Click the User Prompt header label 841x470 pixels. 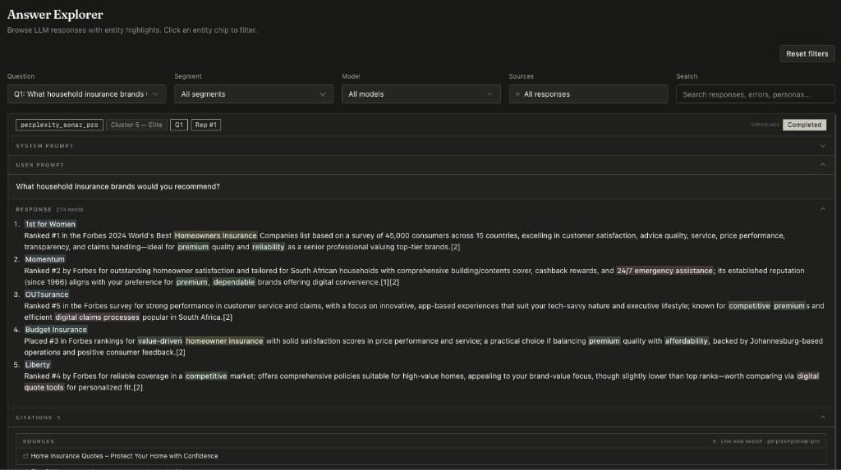(x=39, y=165)
